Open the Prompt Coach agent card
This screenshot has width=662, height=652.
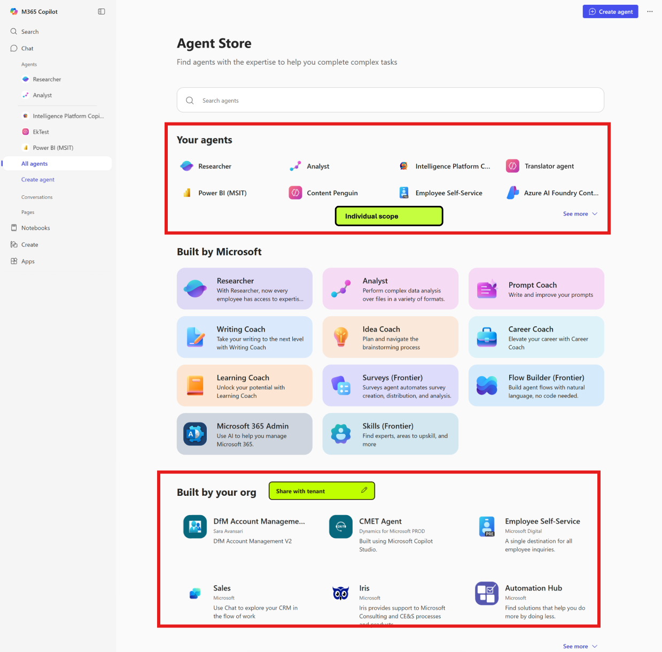[536, 288]
